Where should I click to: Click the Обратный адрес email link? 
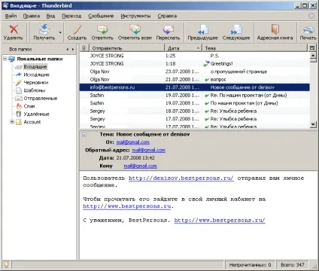(x=149, y=150)
